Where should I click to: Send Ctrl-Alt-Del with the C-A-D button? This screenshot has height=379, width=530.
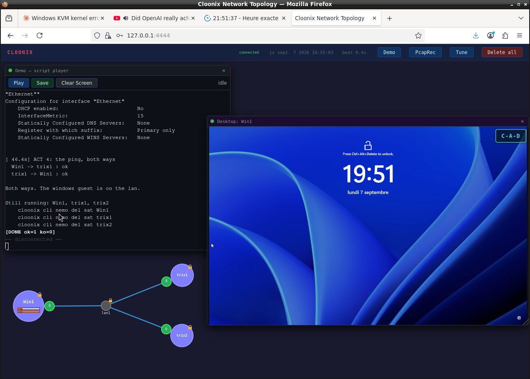[x=511, y=136]
